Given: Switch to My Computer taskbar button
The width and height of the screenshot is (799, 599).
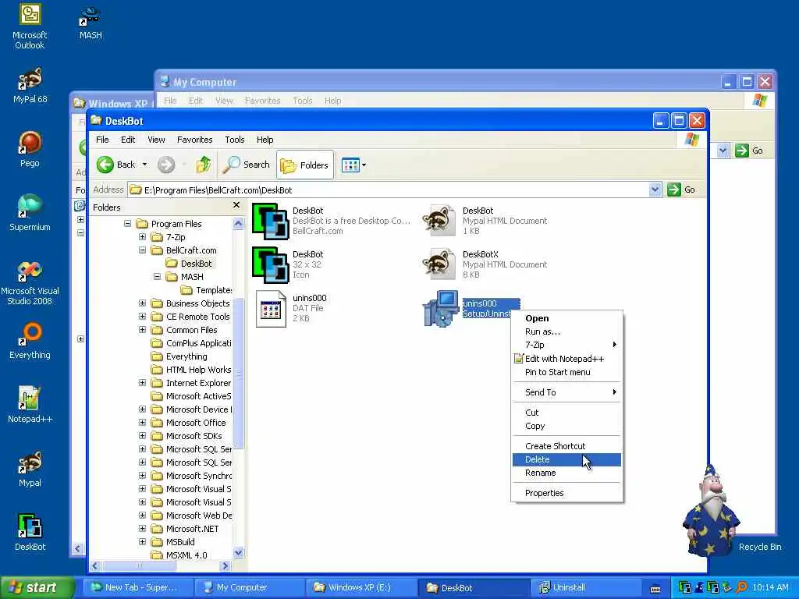Looking at the screenshot, I should (249, 587).
